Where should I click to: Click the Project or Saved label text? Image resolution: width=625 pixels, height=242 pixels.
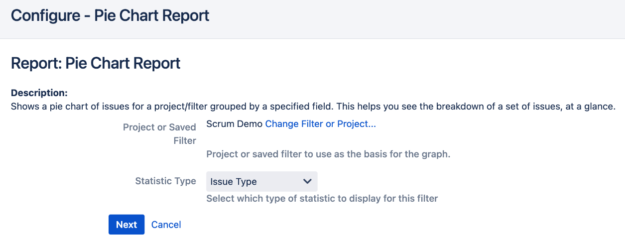click(x=159, y=127)
